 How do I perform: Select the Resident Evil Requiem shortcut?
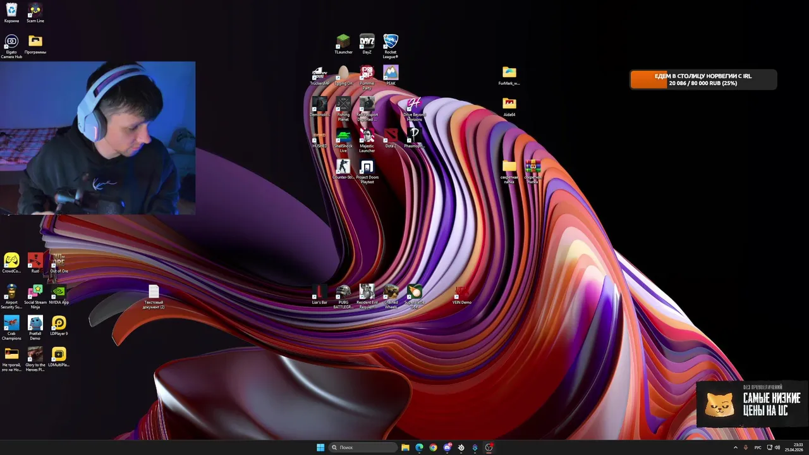point(367,296)
